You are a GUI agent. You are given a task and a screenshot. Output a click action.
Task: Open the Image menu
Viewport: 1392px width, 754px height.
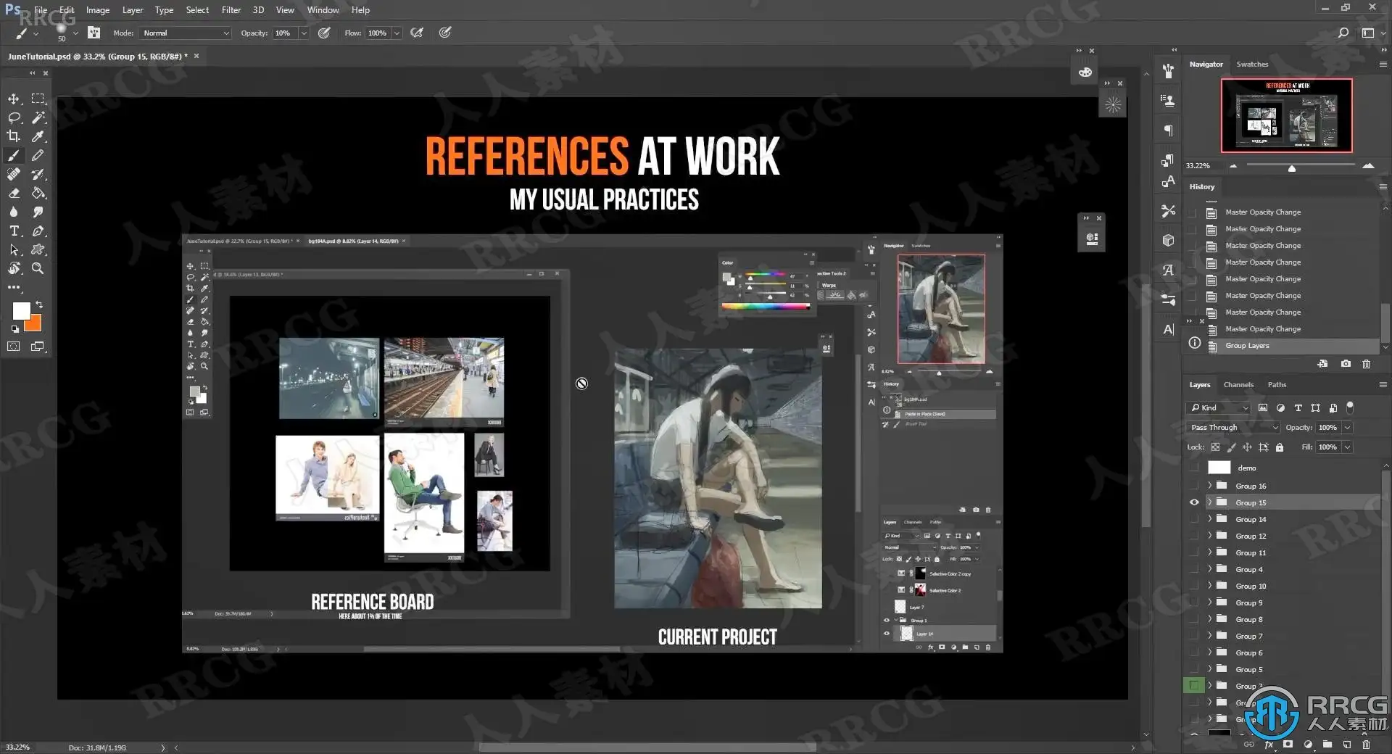tap(98, 10)
